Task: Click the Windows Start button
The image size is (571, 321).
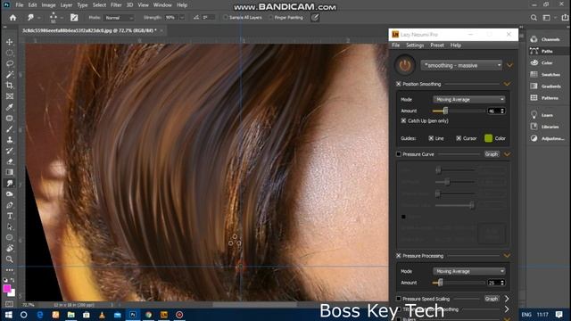Action: coord(8,315)
